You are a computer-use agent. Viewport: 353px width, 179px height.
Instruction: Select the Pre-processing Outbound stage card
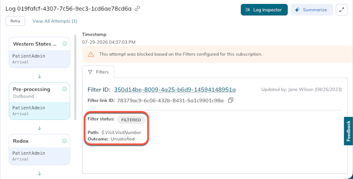tap(39, 101)
